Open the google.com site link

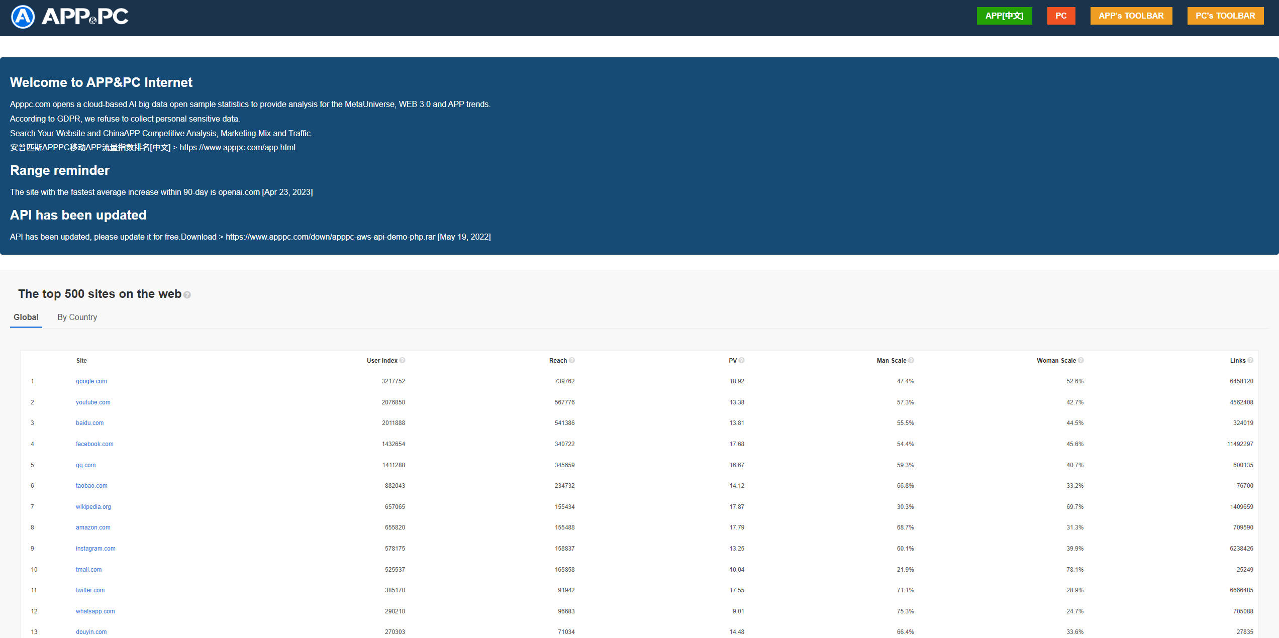91,381
